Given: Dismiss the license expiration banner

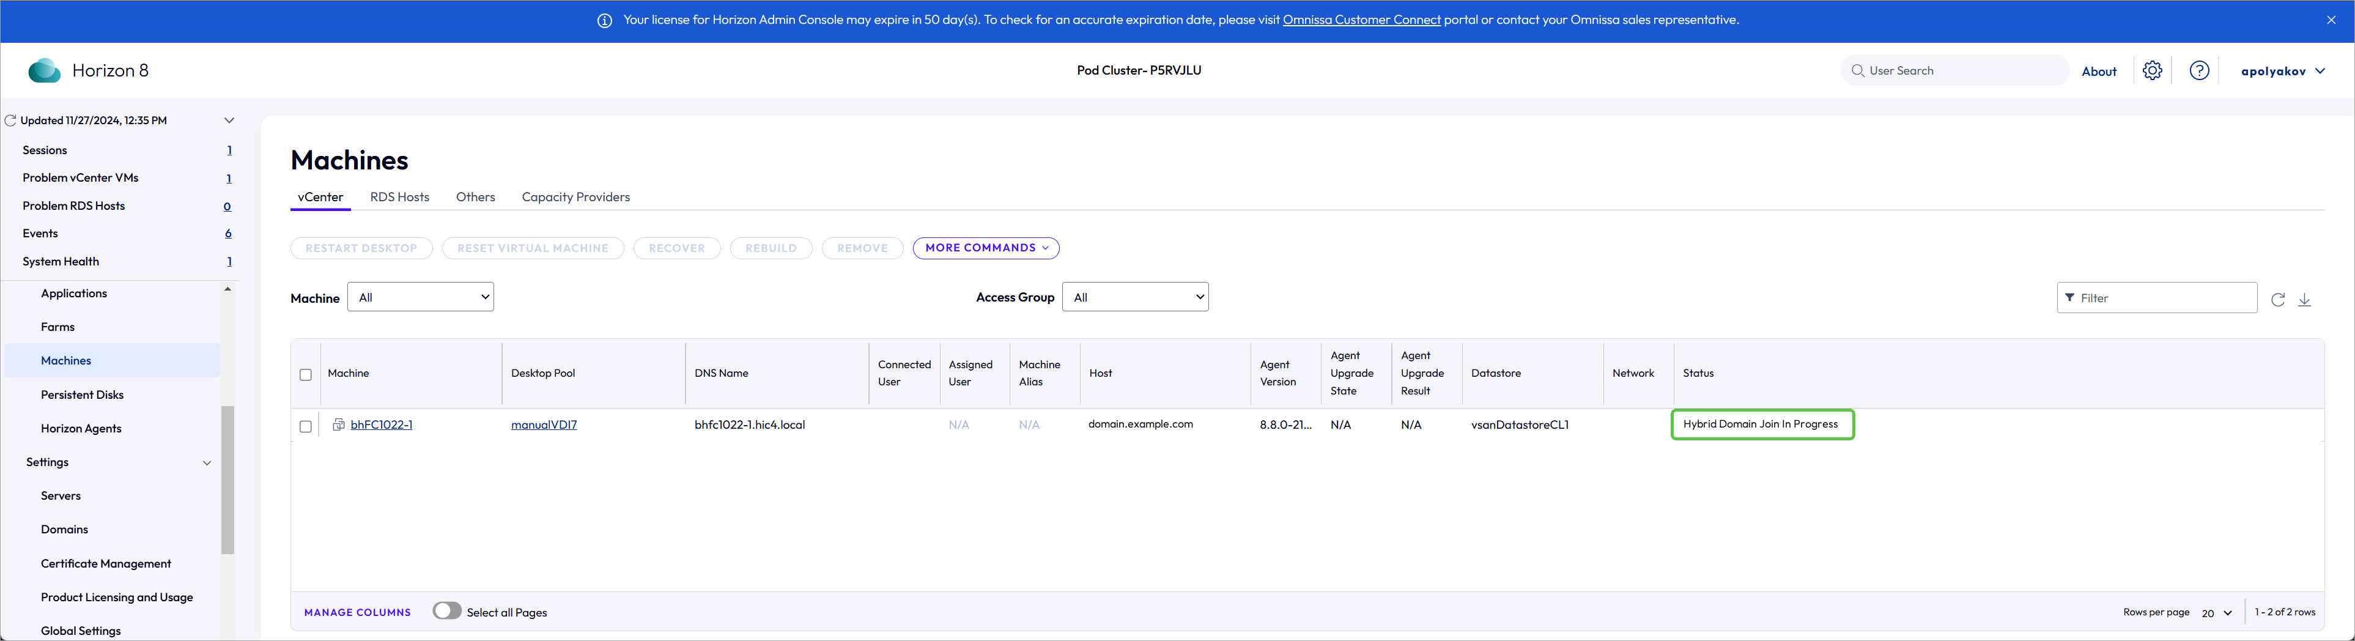Looking at the screenshot, I should [2331, 20].
